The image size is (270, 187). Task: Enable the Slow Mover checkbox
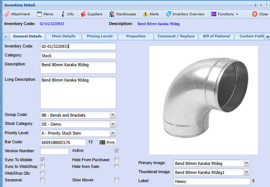(117, 180)
